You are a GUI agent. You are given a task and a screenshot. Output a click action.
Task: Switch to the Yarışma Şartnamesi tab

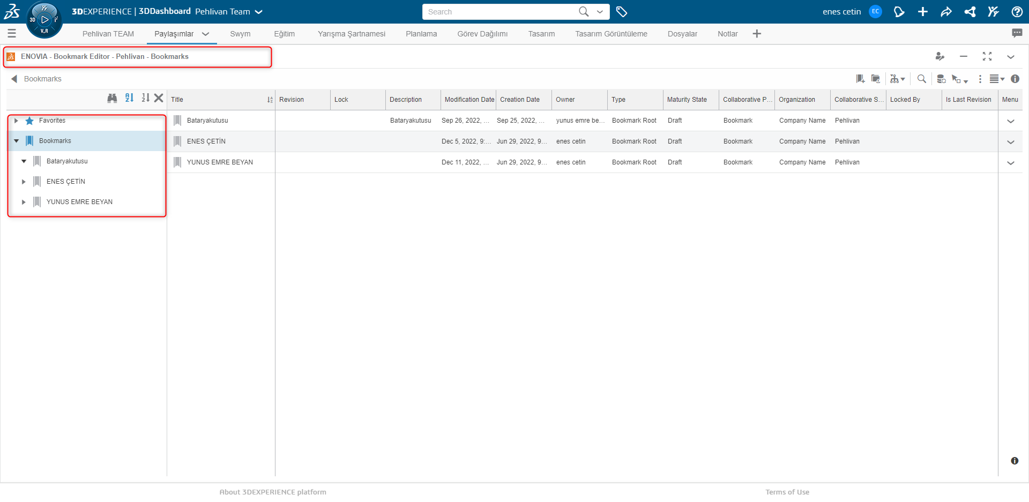(x=352, y=34)
